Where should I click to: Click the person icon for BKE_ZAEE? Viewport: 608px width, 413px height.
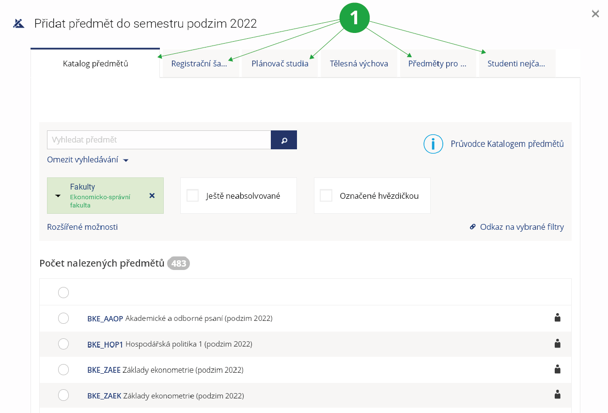coord(557,369)
